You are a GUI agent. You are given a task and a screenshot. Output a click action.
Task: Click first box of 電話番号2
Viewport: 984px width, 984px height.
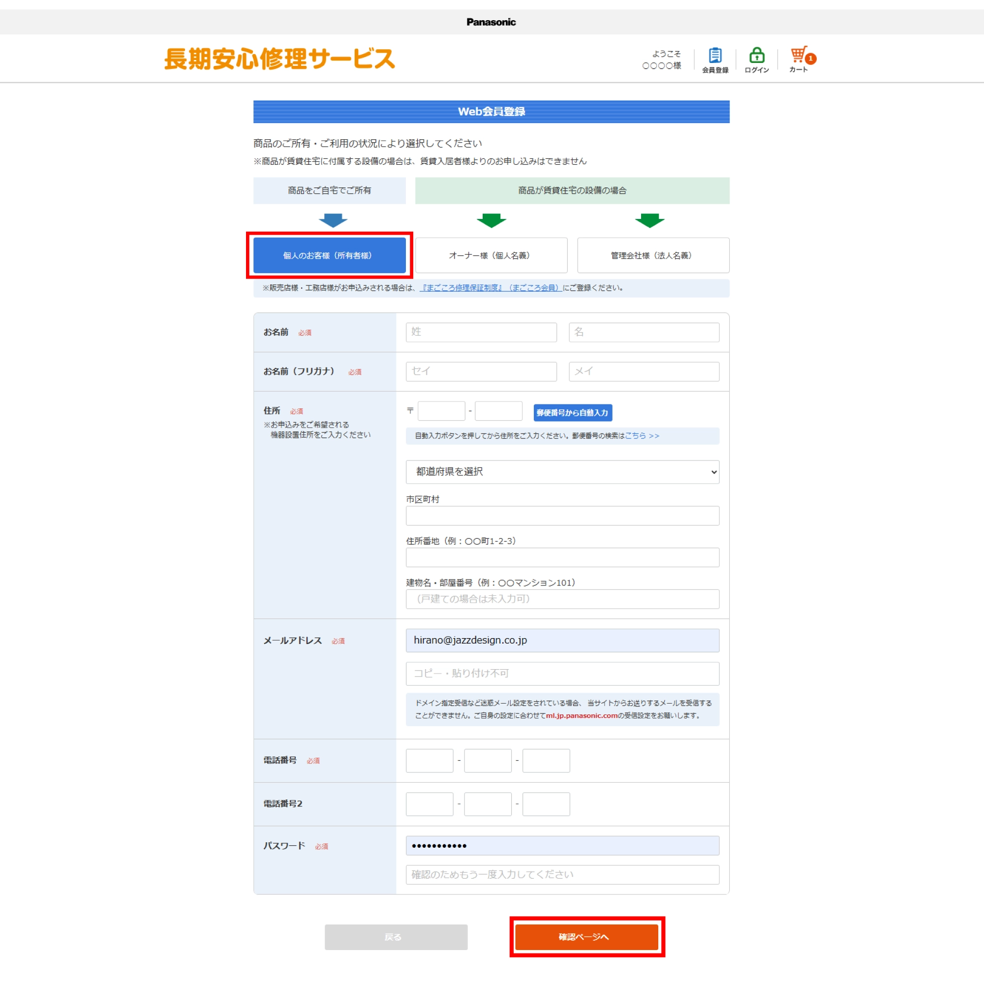pyautogui.click(x=430, y=804)
